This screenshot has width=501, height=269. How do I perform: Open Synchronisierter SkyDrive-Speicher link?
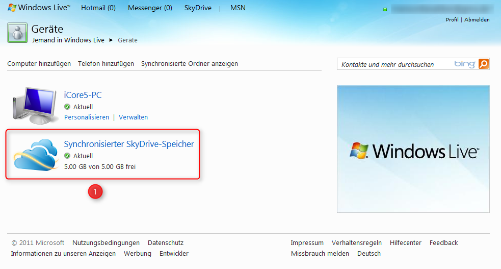coord(129,144)
